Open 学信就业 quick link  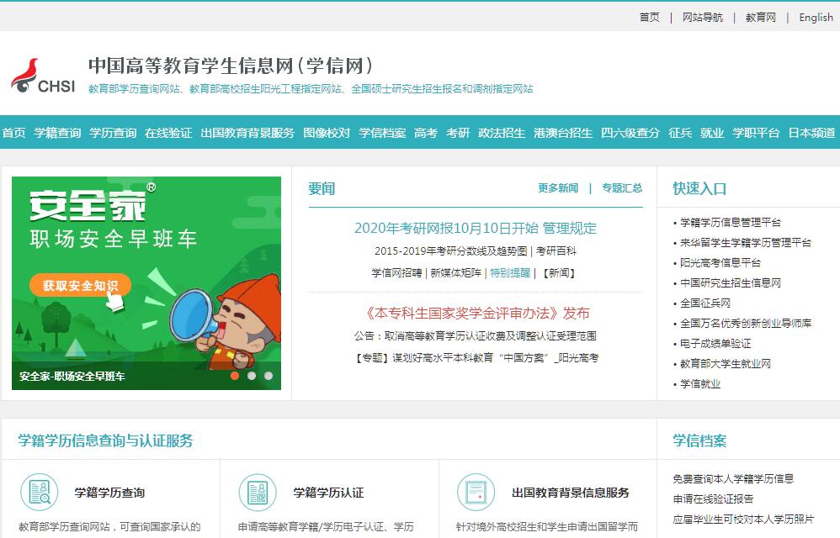tap(700, 384)
